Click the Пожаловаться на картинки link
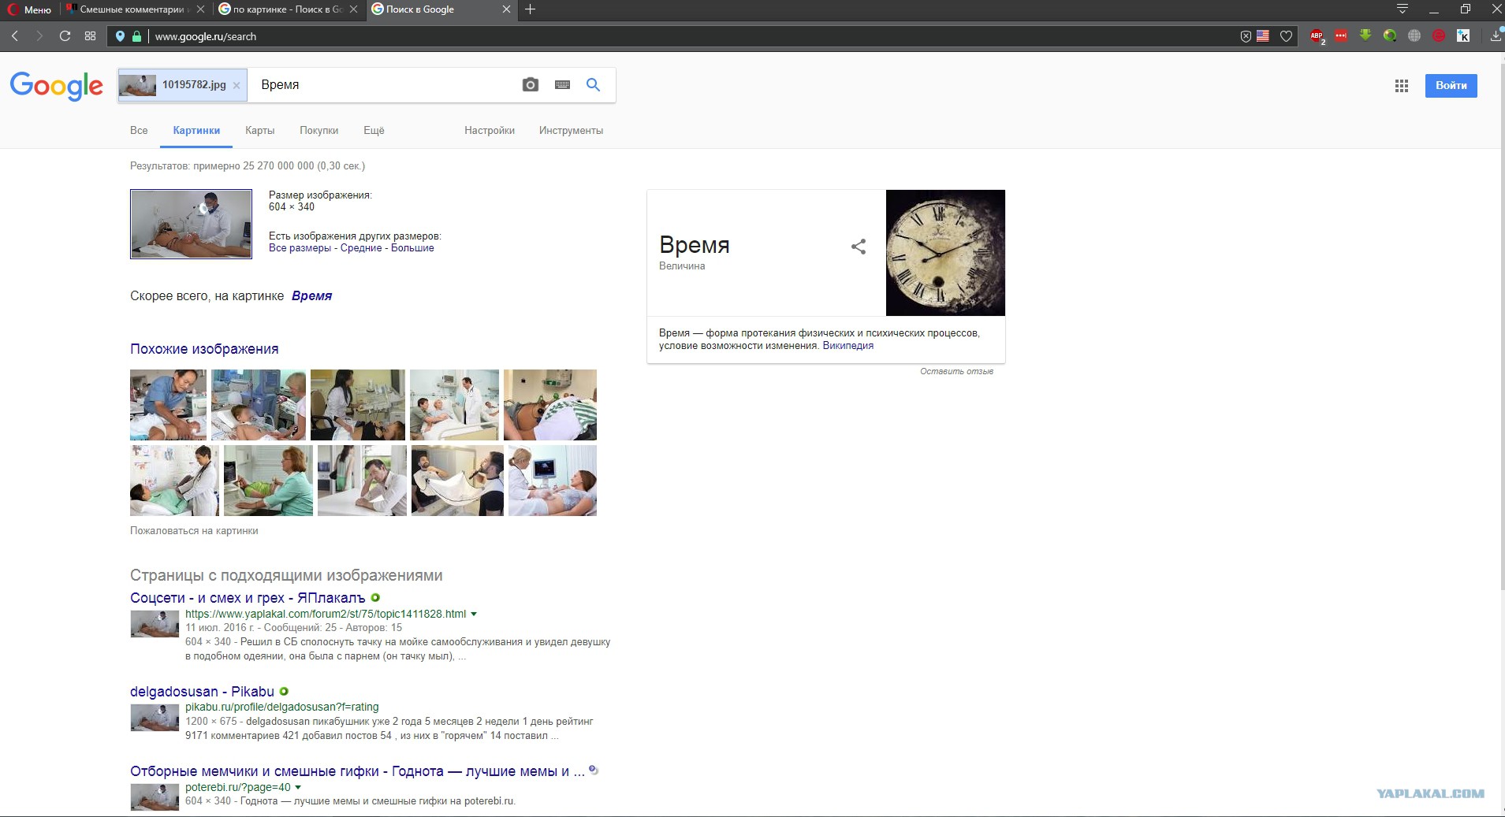 pyautogui.click(x=194, y=531)
